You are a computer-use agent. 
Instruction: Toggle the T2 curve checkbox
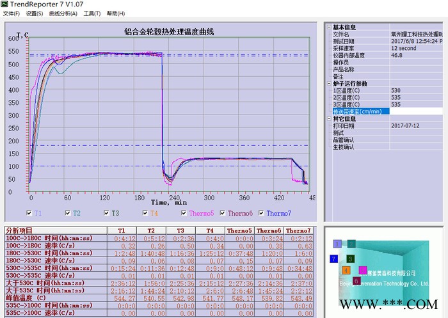pos(68,213)
